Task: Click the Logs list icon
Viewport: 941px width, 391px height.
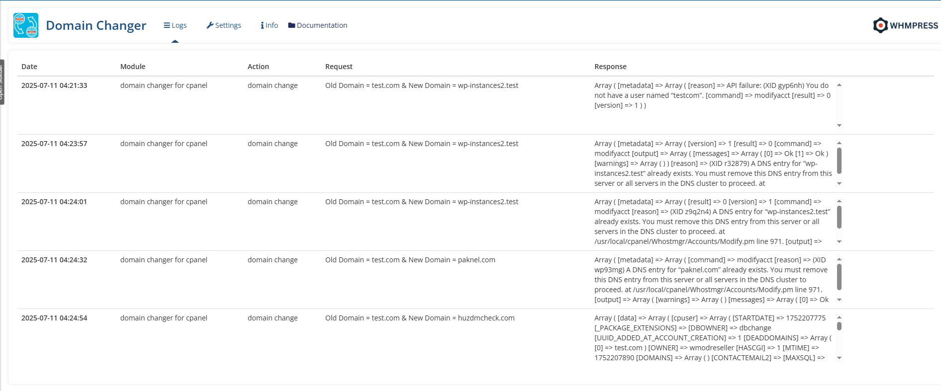Action: click(x=167, y=25)
